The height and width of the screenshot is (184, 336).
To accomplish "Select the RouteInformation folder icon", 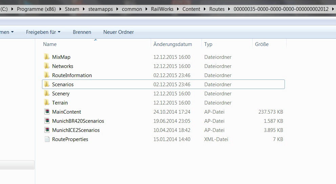I will (x=46, y=75).
